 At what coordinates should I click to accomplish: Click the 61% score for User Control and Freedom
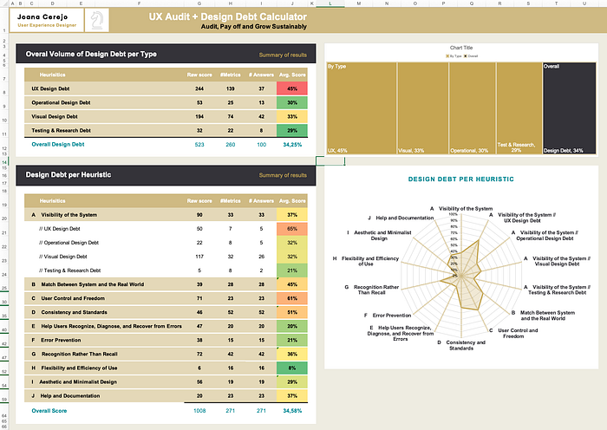[292, 298]
